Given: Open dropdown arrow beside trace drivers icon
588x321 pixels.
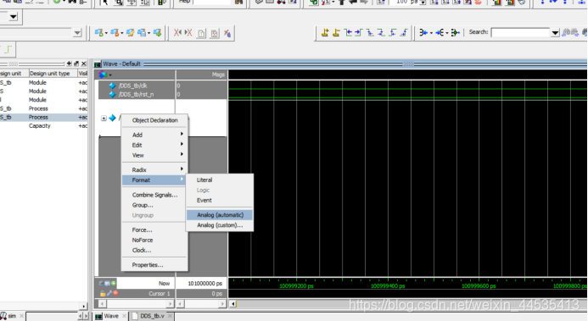Looking at the screenshot, I should 431,33.
